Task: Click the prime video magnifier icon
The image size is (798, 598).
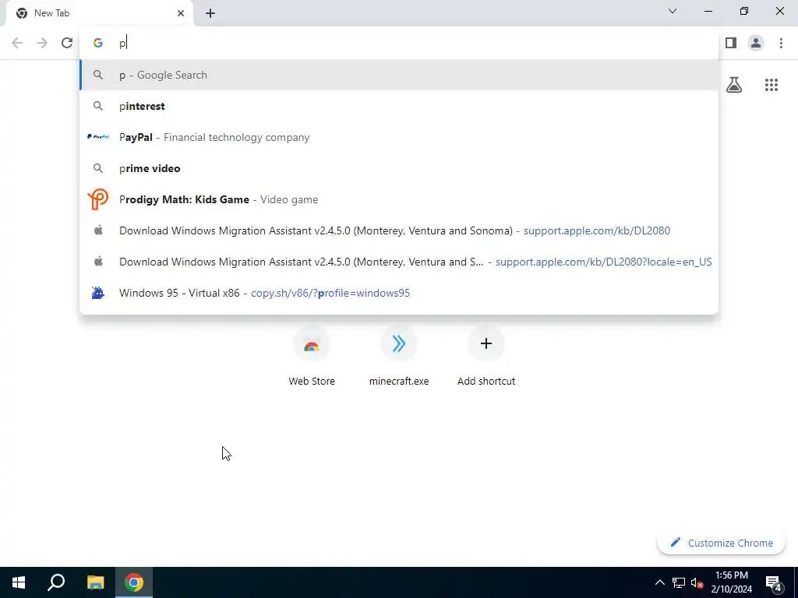Action: [x=97, y=168]
